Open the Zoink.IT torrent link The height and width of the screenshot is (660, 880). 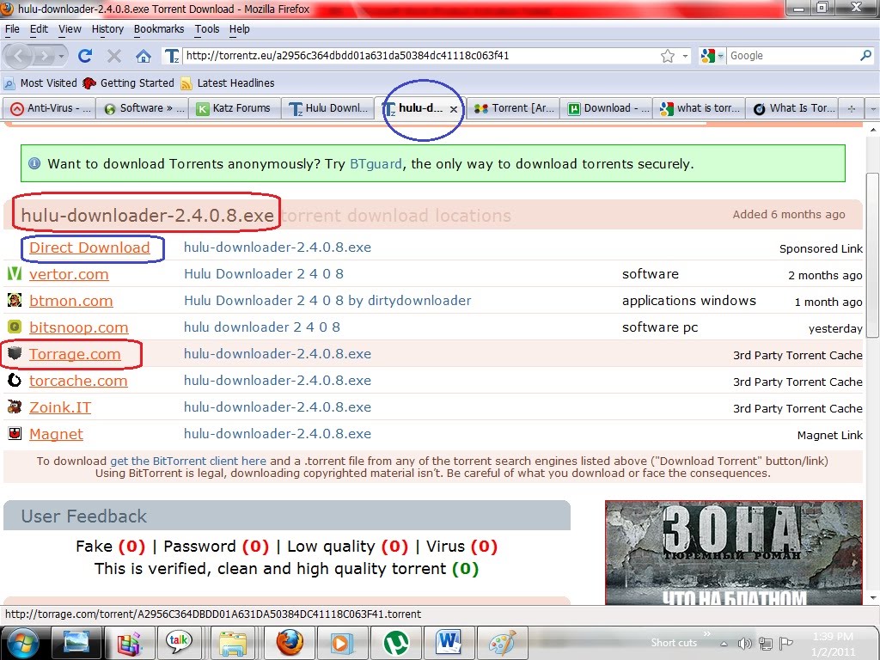click(x=60, y=407)
